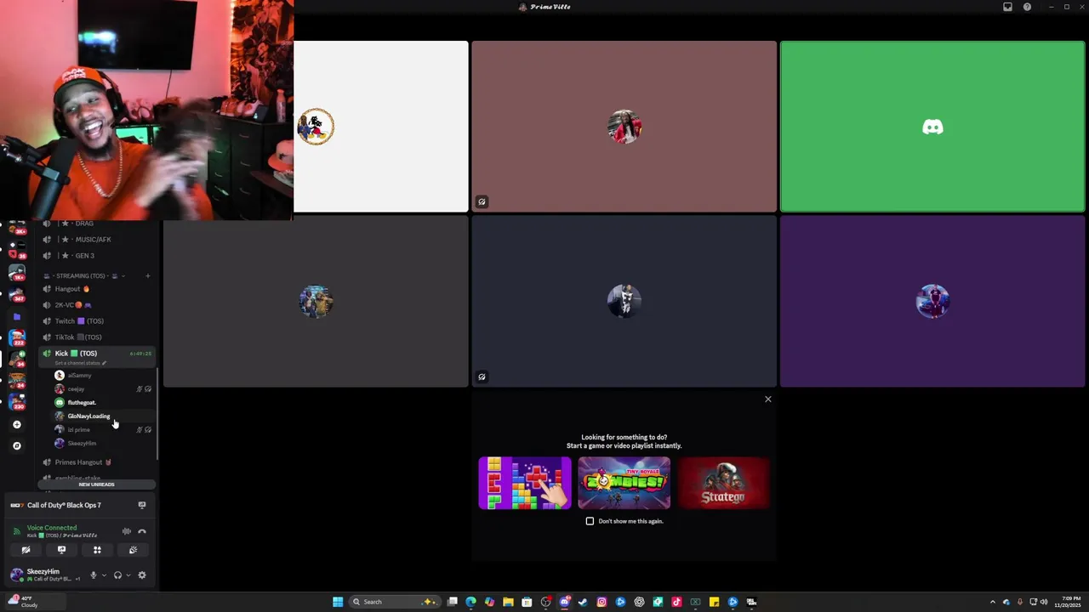
Task: Open the Activities launcher icon
Action: coord(97,550)
